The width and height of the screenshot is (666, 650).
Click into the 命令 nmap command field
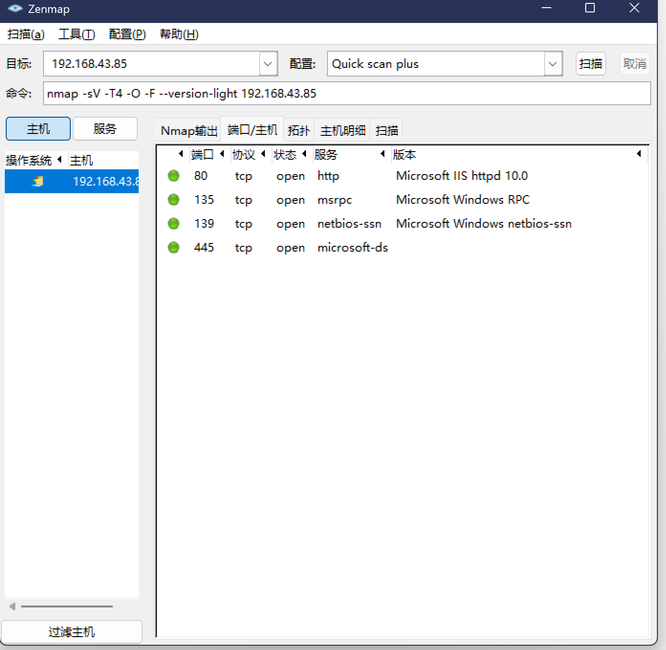tap(347, 93)
